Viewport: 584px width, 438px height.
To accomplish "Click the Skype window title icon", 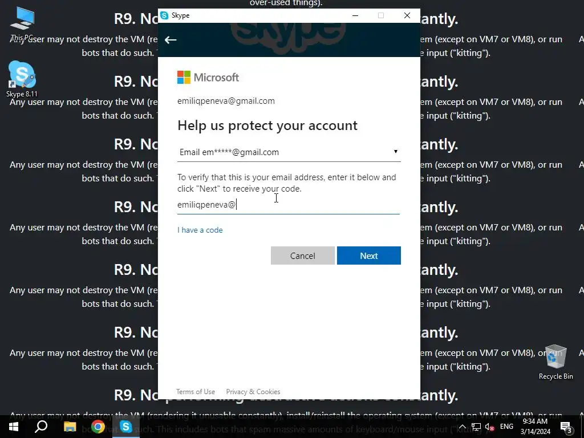I will tap(164, 15).
